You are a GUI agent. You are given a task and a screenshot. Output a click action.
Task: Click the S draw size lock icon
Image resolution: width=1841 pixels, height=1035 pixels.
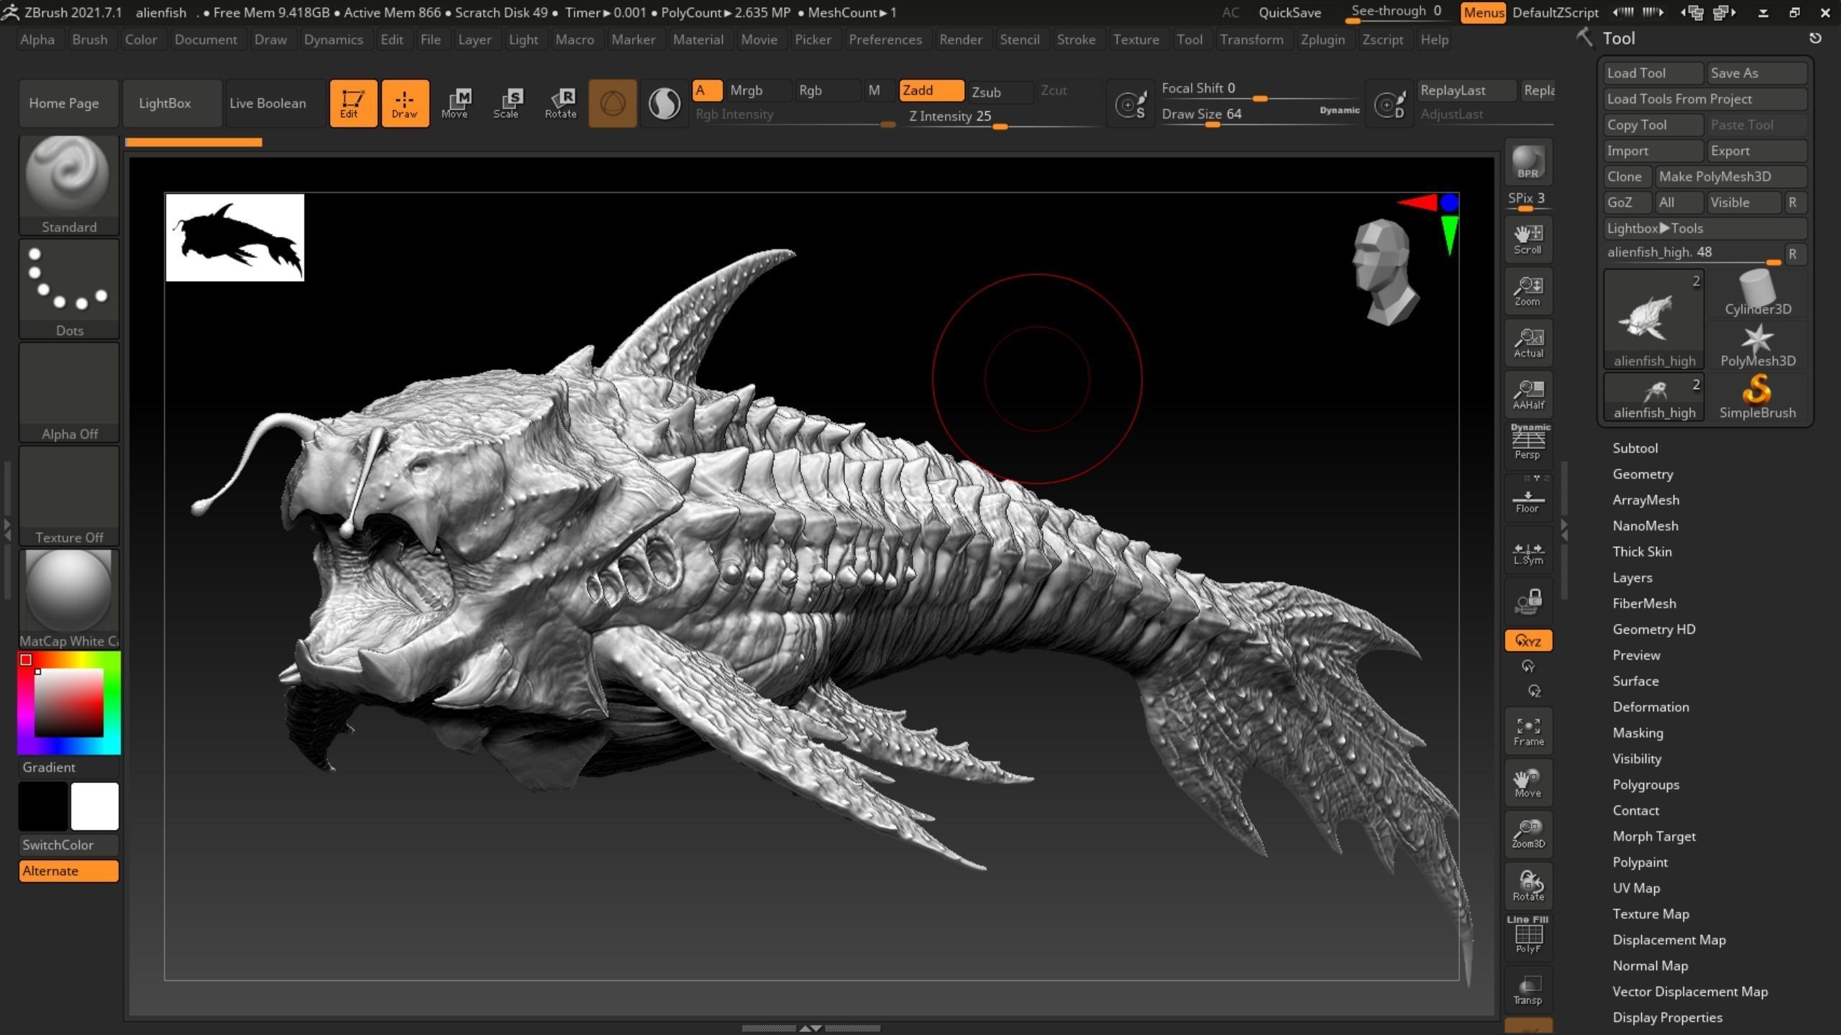click(x=1130, y=104)
